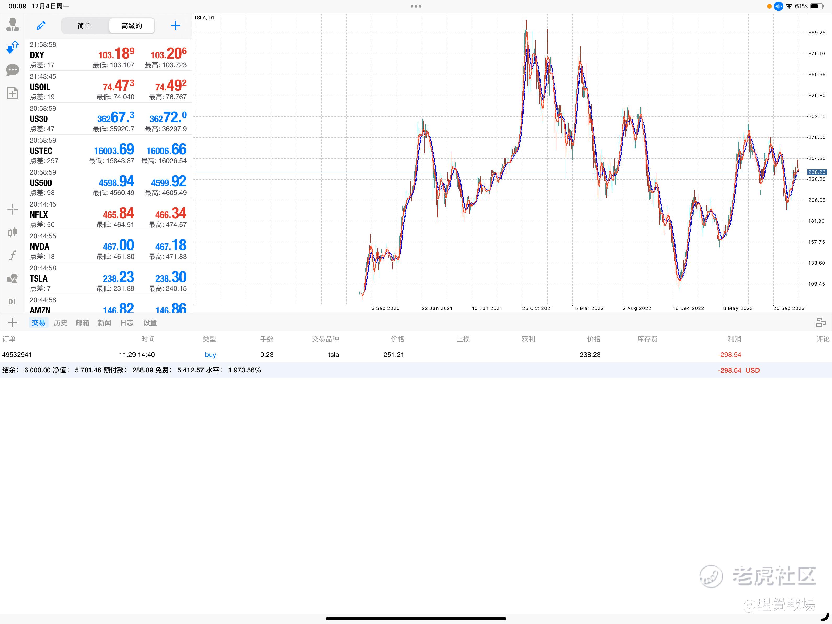The width and height of the screenshot is (832, 624).
Task: Tap the battery indicator icon
Action: [x=817, y=6]
